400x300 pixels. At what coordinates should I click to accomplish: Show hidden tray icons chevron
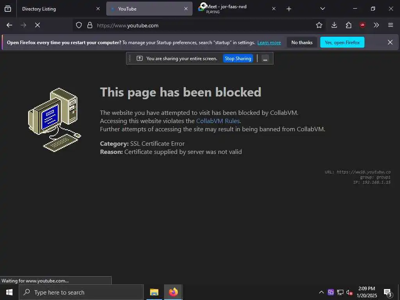click(321, 292)
